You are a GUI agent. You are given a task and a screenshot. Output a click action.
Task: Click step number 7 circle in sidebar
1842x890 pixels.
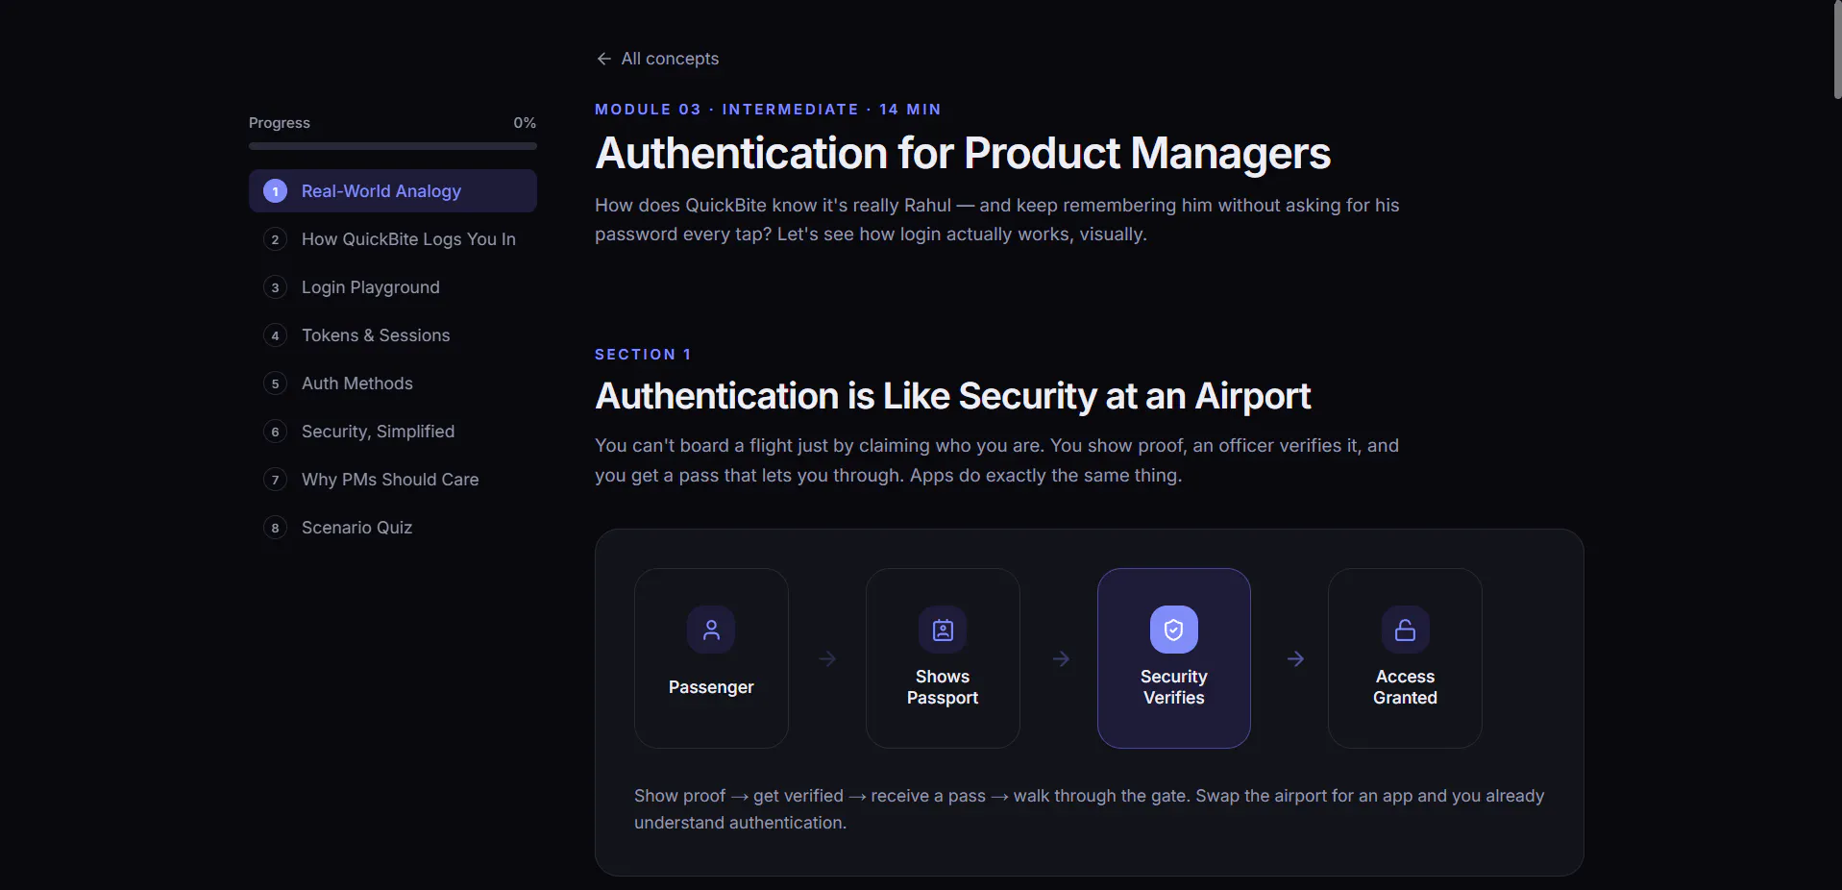pos(275,480)
